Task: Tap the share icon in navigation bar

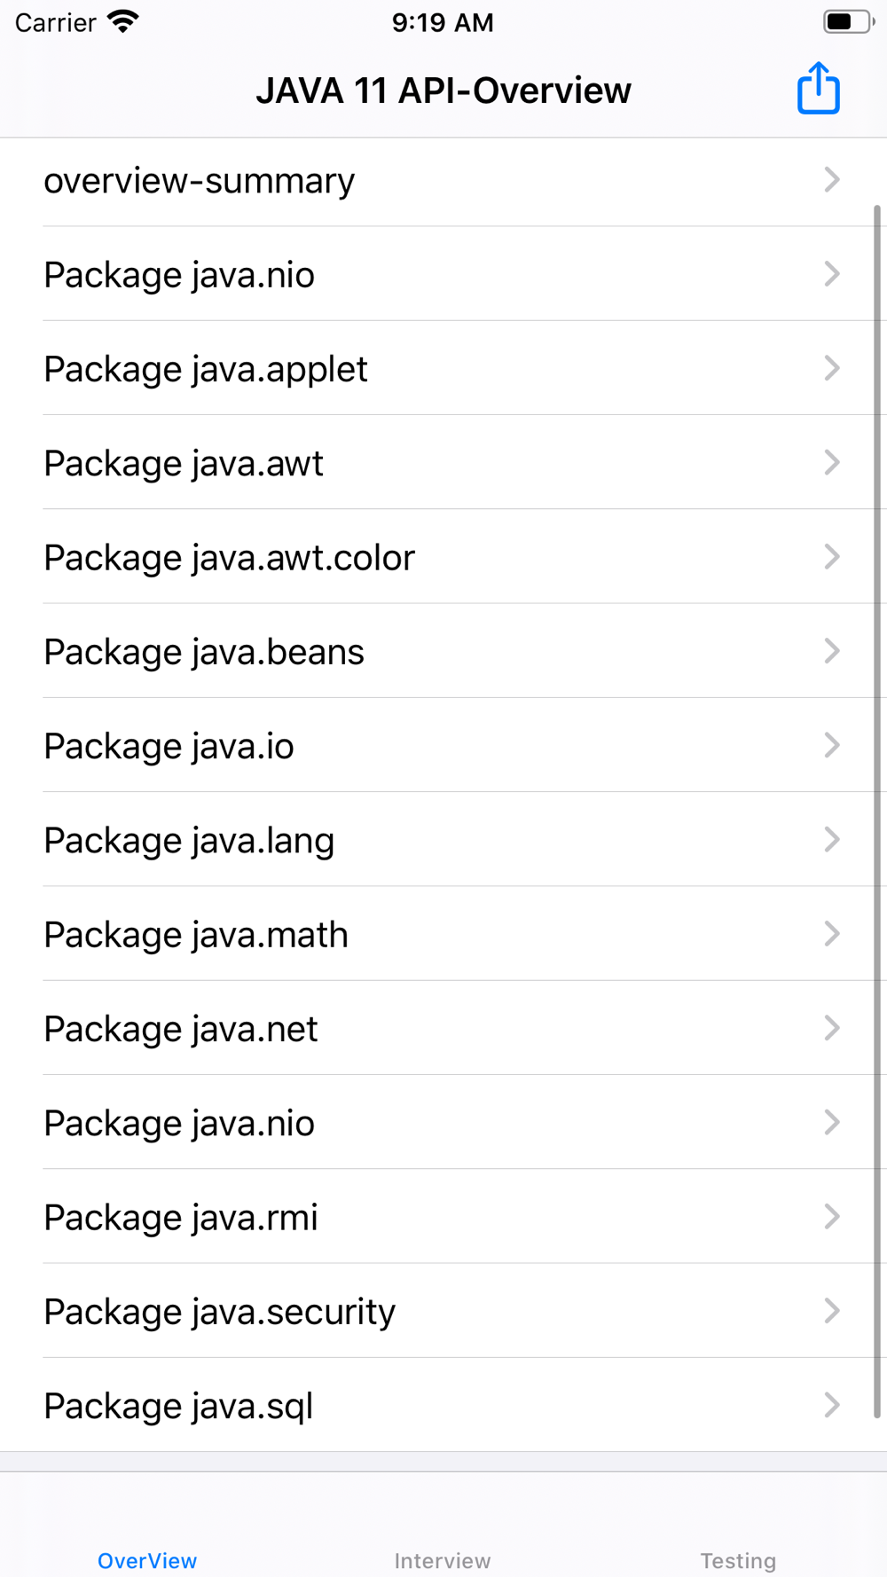Action: [x=818, y=89]
